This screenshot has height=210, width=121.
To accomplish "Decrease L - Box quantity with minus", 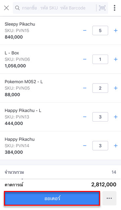I will (x=85, y=59).
